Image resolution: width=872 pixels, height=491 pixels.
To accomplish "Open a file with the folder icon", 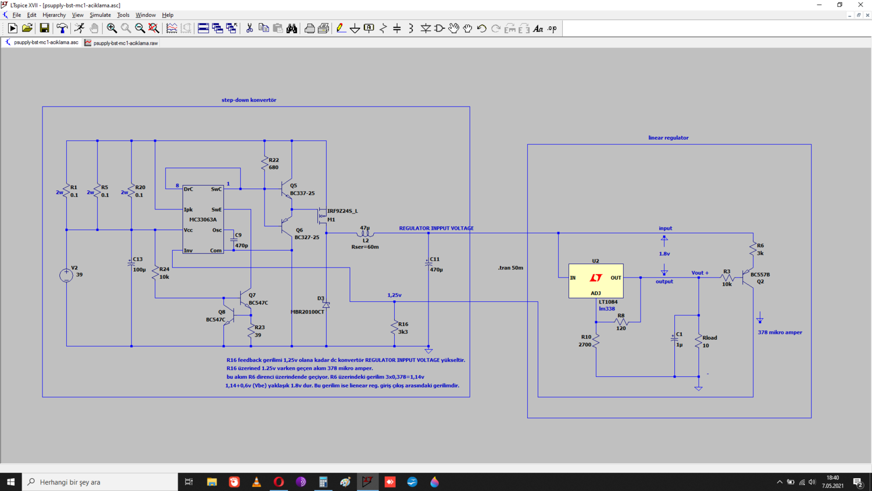I will (27, 29).
